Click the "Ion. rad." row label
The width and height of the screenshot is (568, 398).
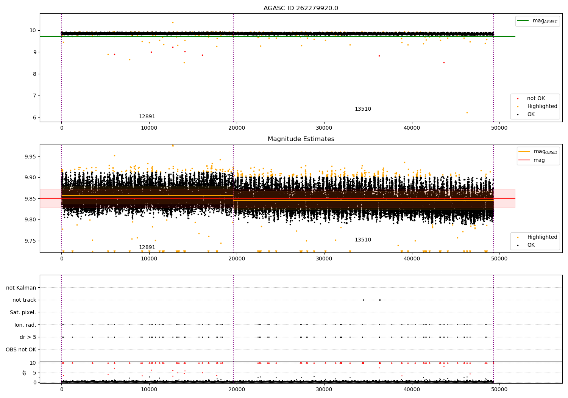coord(25,325)
